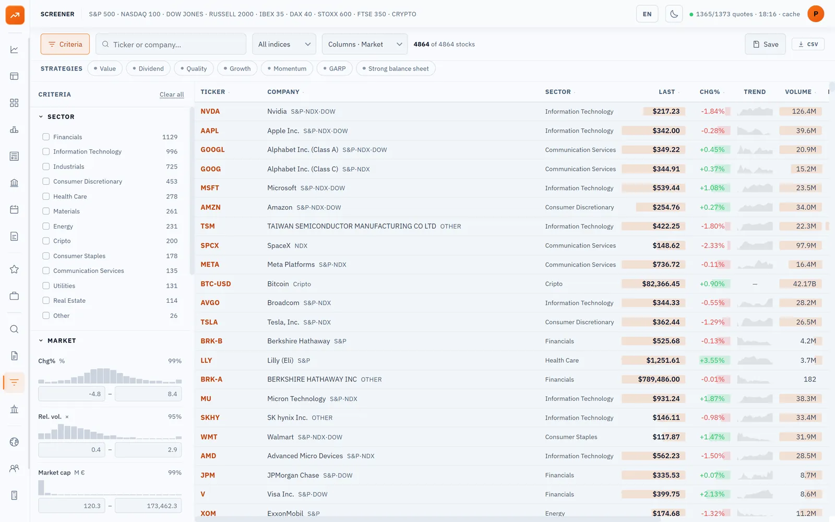835x522 pixels.
Task: Select the active screener filter icon in sidebar
Action: click(x=14, y=383)
